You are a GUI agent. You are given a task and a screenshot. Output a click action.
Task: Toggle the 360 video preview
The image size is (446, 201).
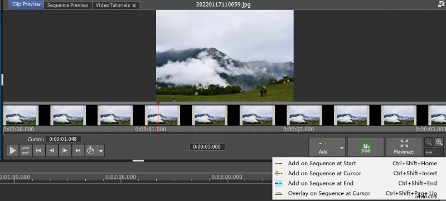pos(366,147)
